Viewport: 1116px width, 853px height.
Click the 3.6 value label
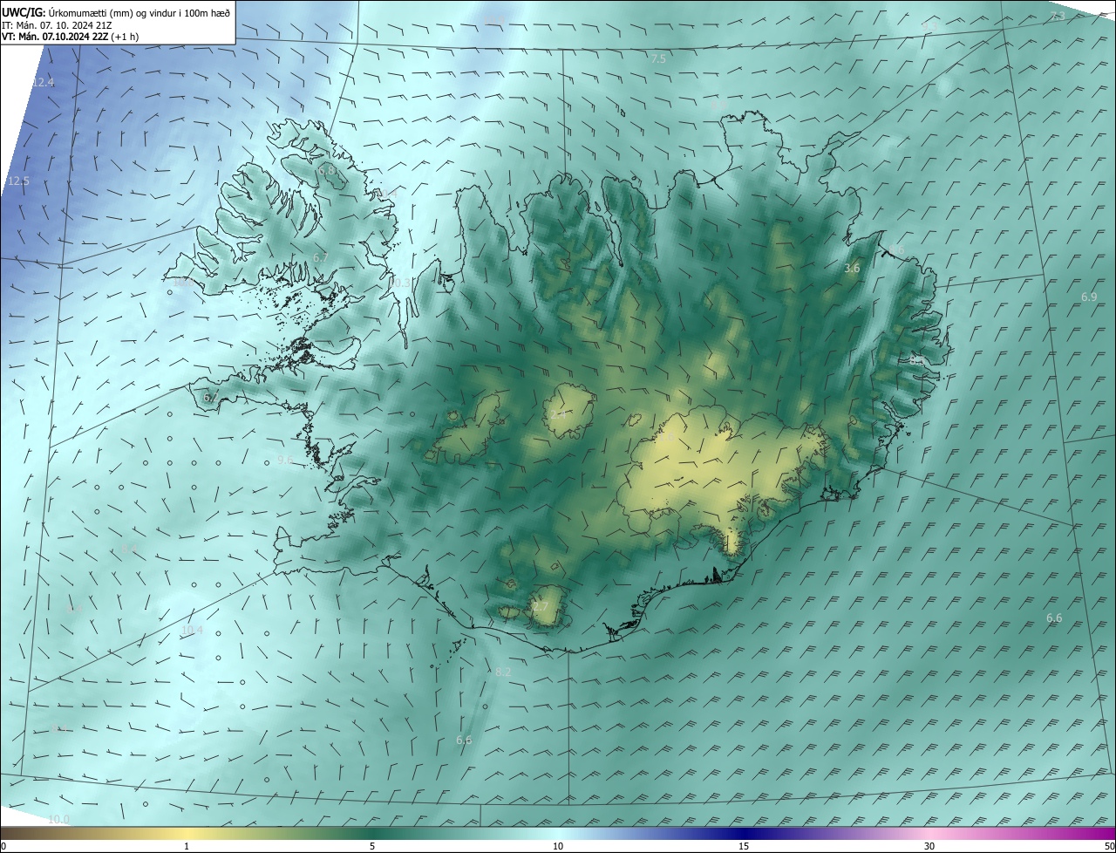click(x=852, y=269)
